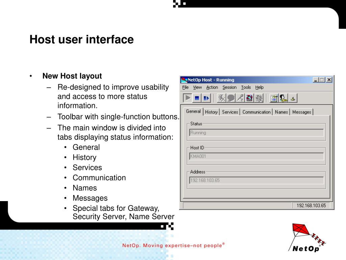Viewport: 346px width, 260px height.
Task: Click the 'Host user interface' slide heading
Action: coord(82,40)
